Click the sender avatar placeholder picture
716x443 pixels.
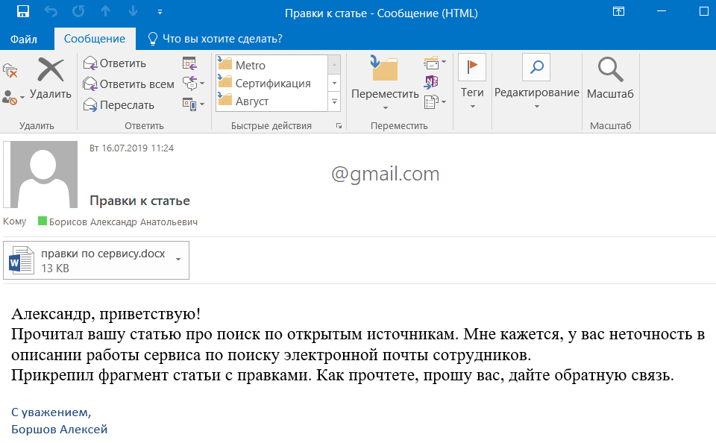click(x=44, y=174)
